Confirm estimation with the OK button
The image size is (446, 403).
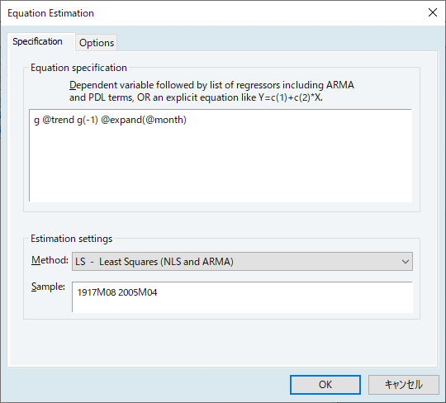click(x=325, y=385)
